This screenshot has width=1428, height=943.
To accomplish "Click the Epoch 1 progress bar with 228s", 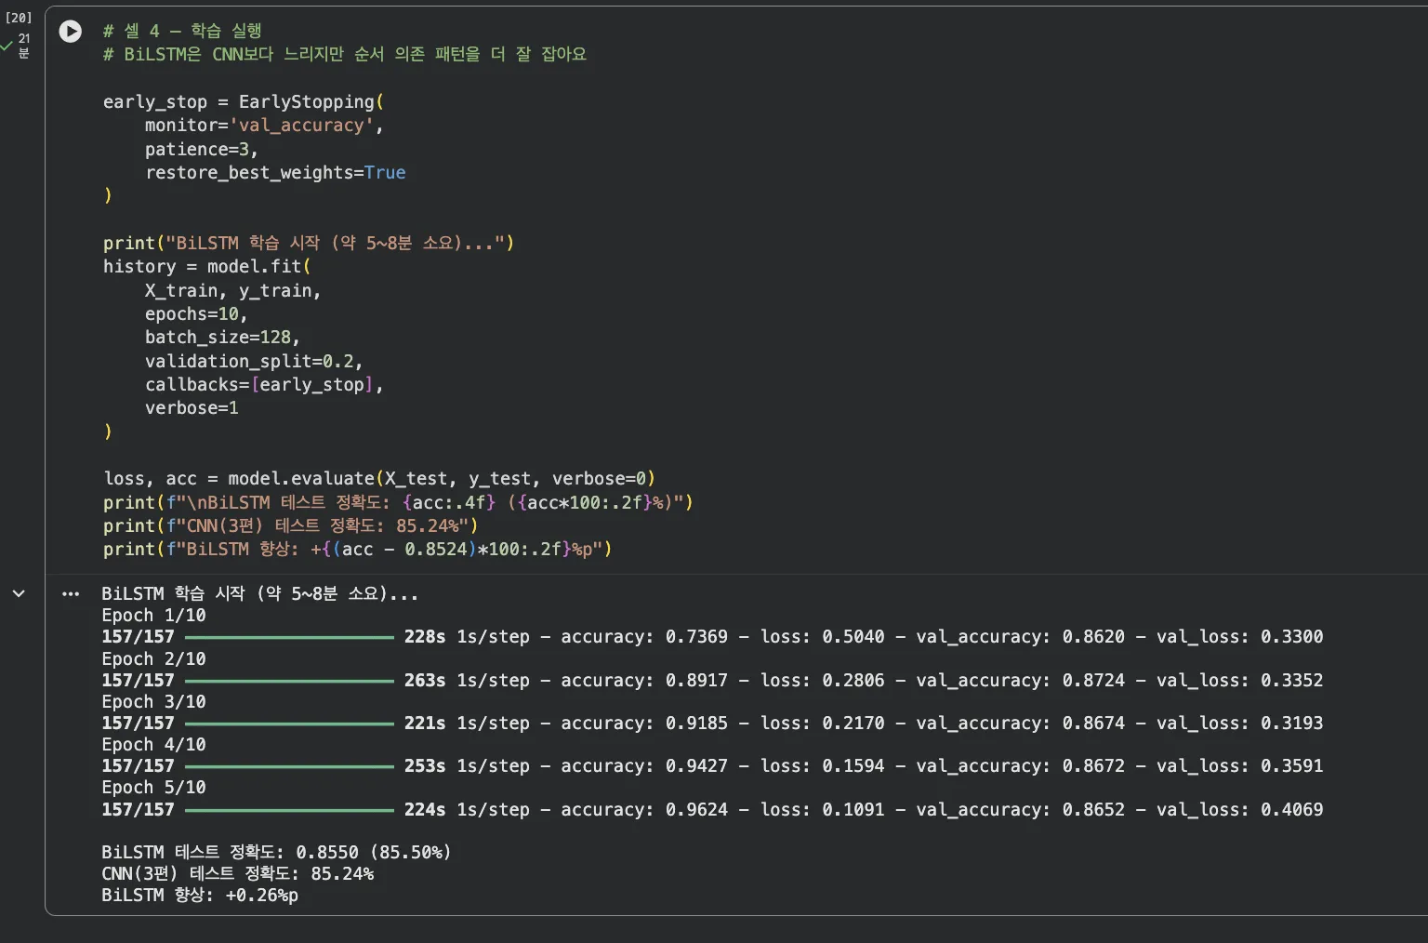I will point(289,637).
